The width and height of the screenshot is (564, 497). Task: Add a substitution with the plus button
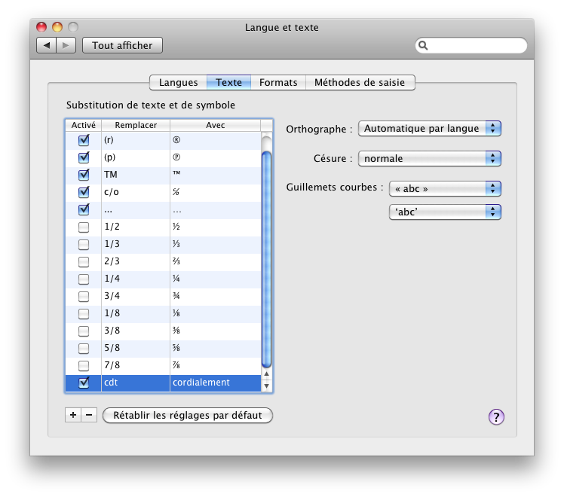(73, 415)
